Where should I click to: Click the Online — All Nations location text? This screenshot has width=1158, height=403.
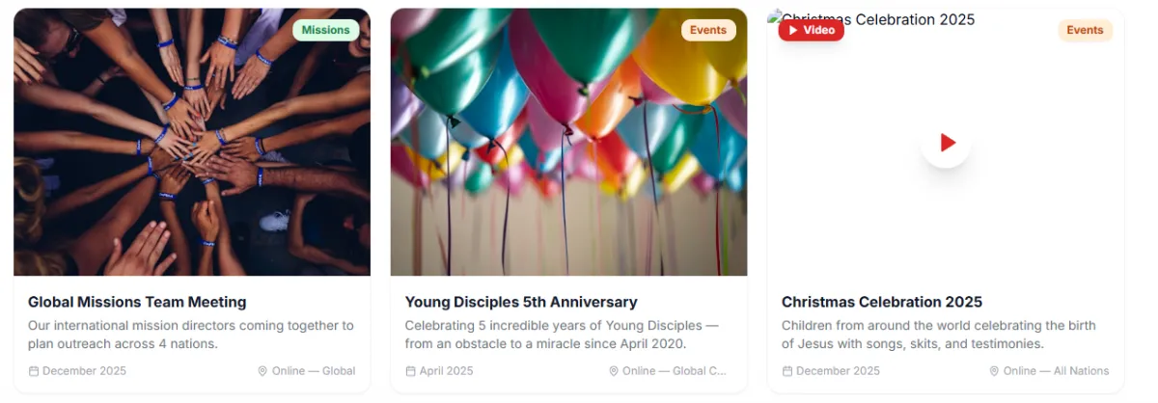[1056, 371]
